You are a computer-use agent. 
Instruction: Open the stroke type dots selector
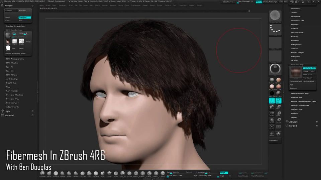click(275, 29)
